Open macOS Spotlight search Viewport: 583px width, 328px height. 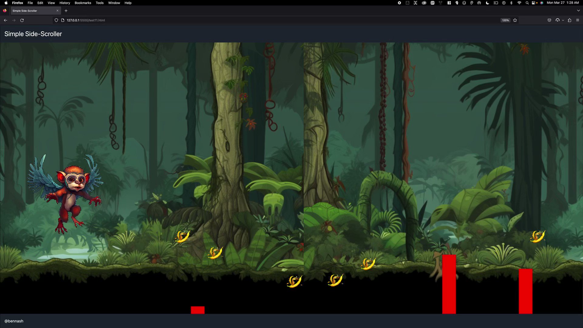tap(527, 3)
